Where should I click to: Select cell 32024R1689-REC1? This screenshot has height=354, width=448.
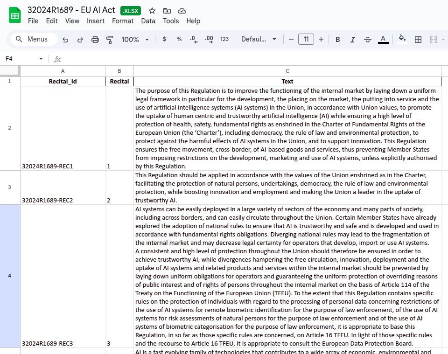point(63,128)
